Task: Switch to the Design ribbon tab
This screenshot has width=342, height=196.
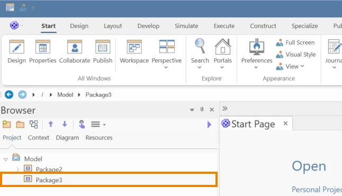Action: coord(79,26)
